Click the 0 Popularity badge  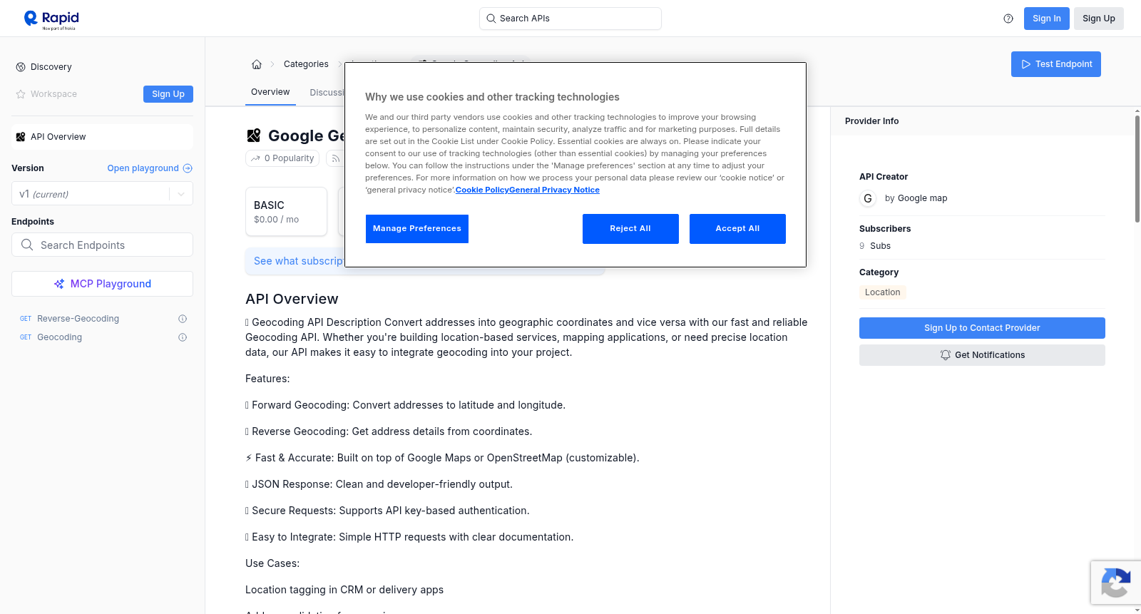coord(283,158)
